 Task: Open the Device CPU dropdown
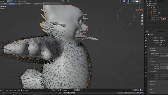[x=164, y=43]
